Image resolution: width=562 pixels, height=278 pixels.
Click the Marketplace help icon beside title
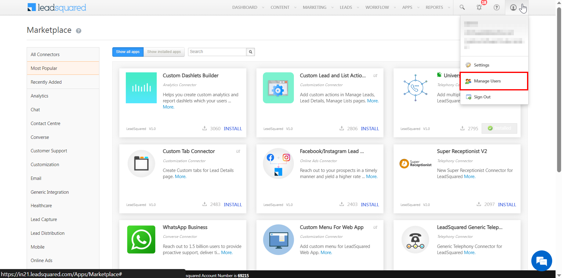click(79, 31)
